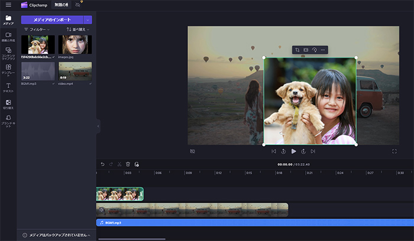Click the rotate icon on floating toolbar
This screenshot has height=241, width=414.
click(x=315, y=50)
